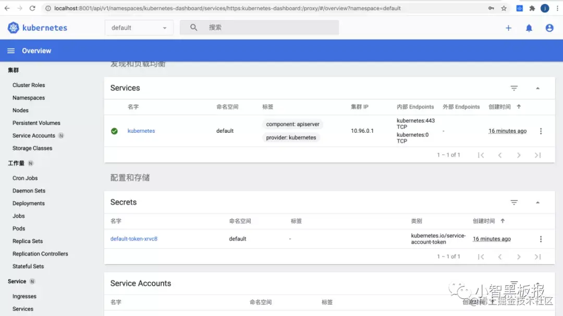The image size is (563, 316).
Task: Open browser extensions puzzle icon
Action: [532, 8]
